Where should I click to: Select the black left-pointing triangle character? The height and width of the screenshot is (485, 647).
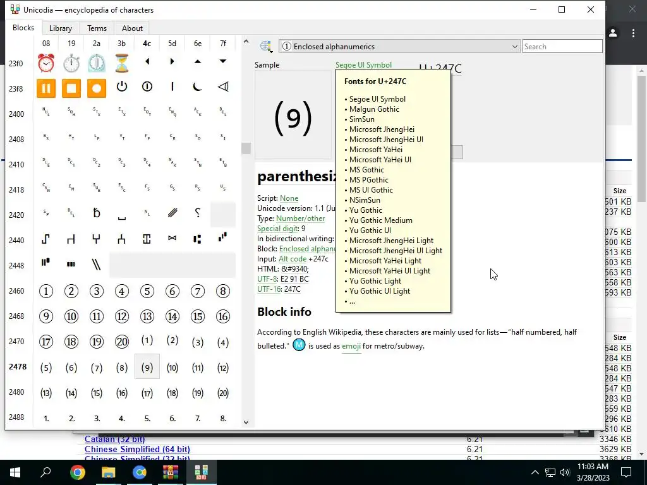pos(147,61)
